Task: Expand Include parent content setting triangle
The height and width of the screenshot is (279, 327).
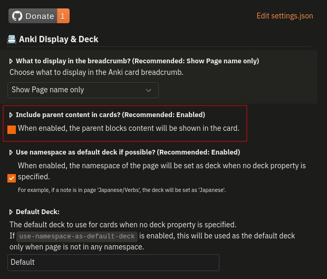Action: coord(11,115)
